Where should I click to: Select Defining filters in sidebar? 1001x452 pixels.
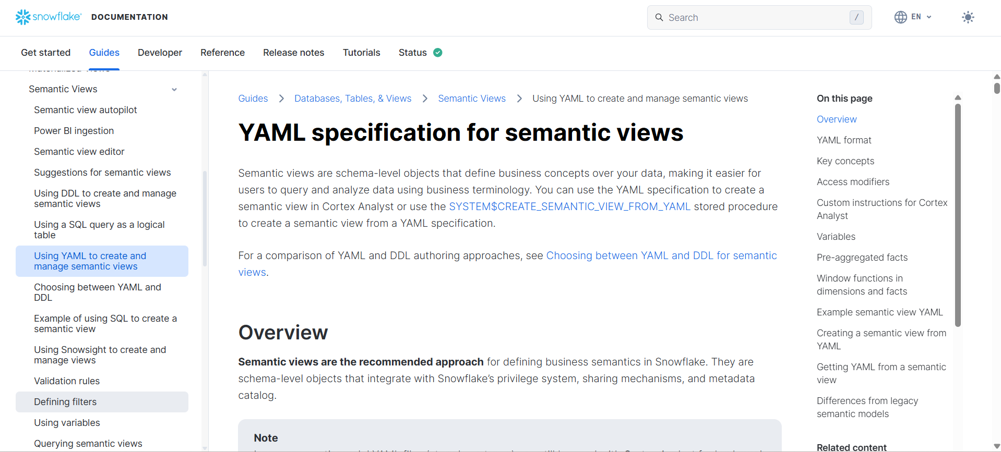pos(102,402)
